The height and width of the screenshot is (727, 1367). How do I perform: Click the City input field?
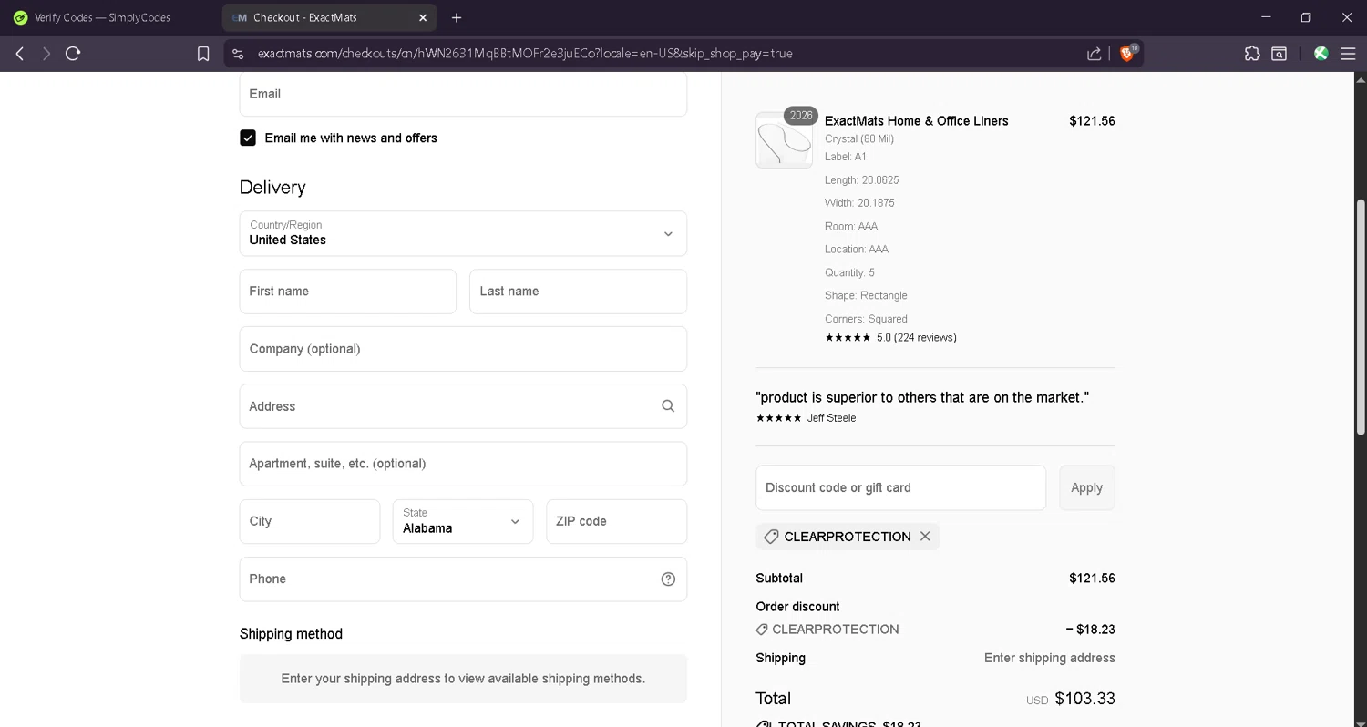tap(310, 521)
